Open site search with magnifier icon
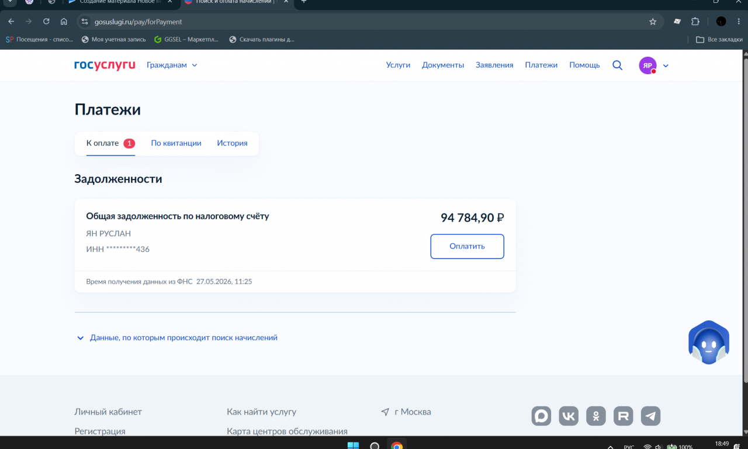Viewport: 748px width, 449px height. (617, 65)
